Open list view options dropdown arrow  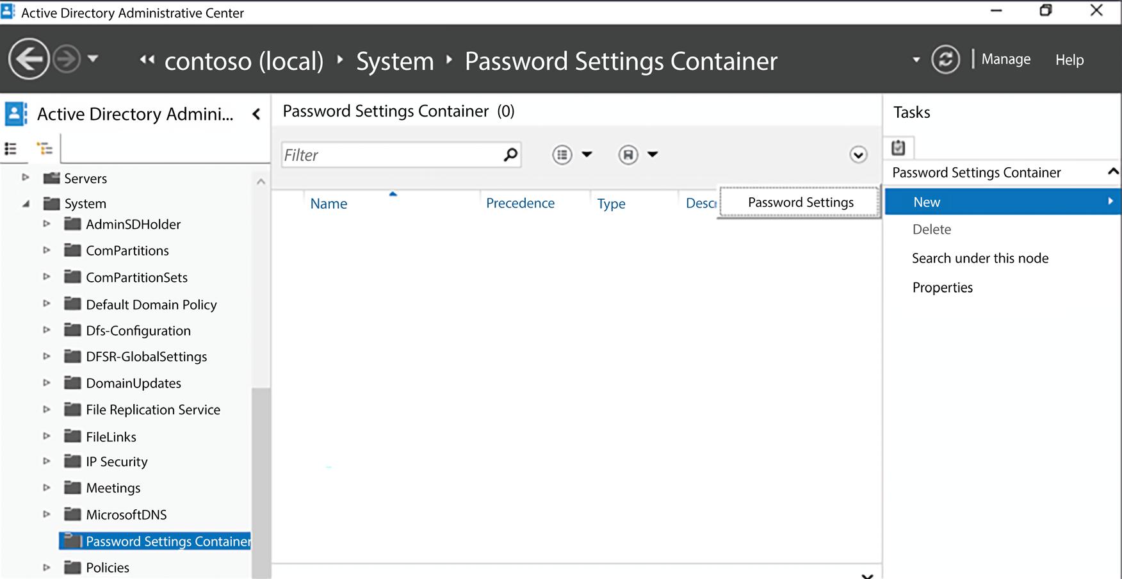[x=587, y=154]
